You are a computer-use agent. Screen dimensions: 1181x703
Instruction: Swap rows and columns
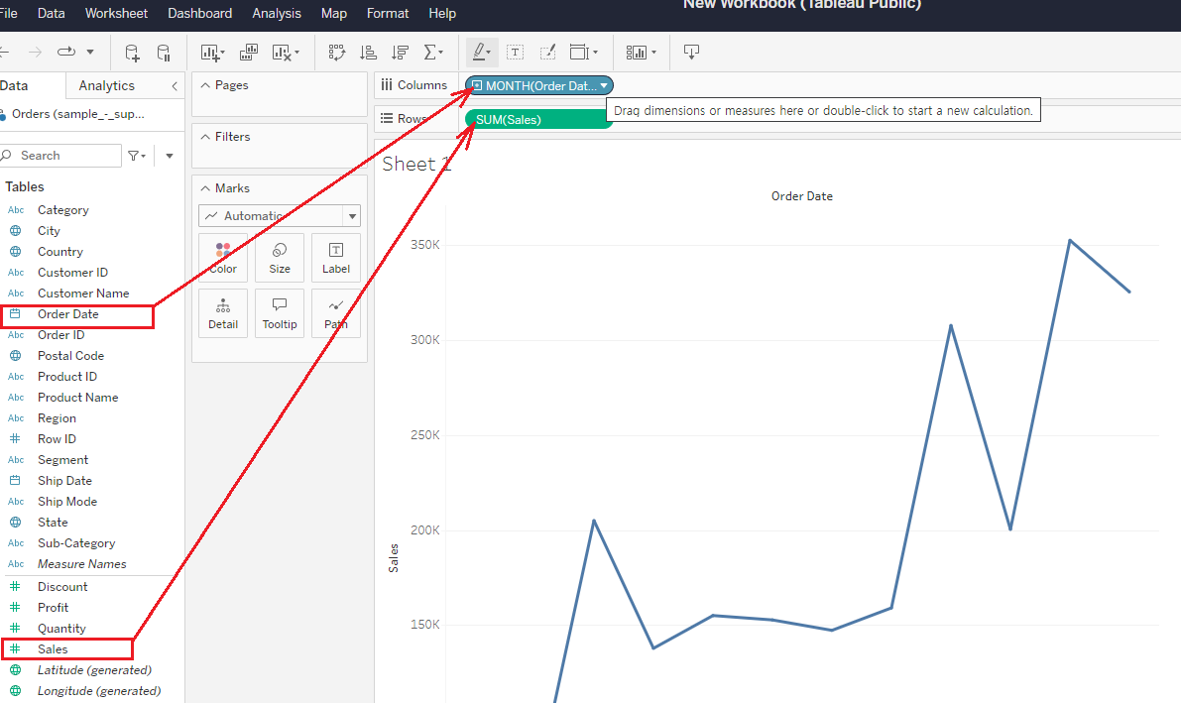click(x=336, y=52)
